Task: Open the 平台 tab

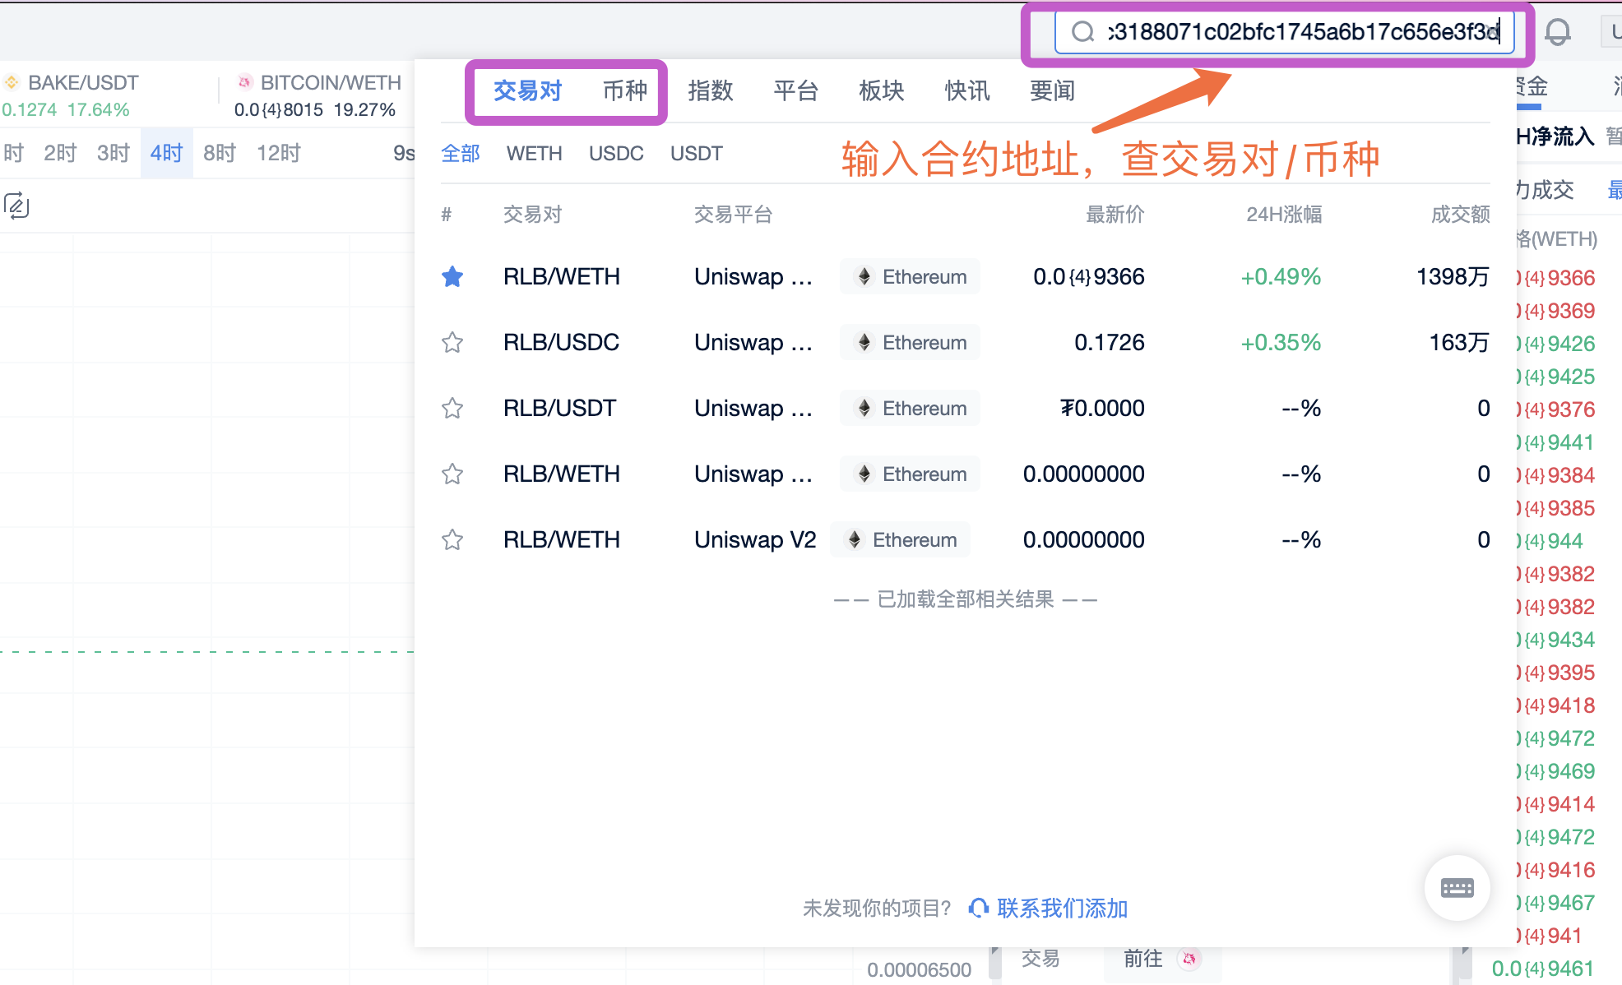Action: pos(796,90)
